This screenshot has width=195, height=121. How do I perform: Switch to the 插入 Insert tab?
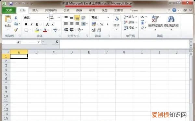click(35, 10)
